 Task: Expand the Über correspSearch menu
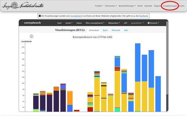pos(95,23)
